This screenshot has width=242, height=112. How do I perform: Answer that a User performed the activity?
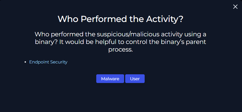[x=135, y=79]
